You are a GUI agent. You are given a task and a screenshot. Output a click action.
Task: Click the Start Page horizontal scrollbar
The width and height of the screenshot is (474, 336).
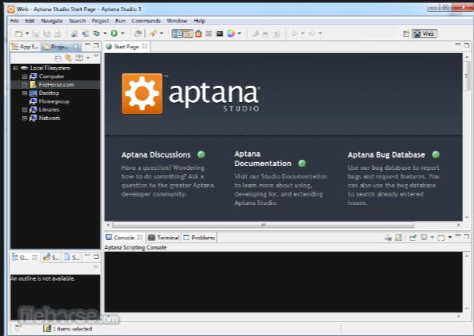point(263,225)
